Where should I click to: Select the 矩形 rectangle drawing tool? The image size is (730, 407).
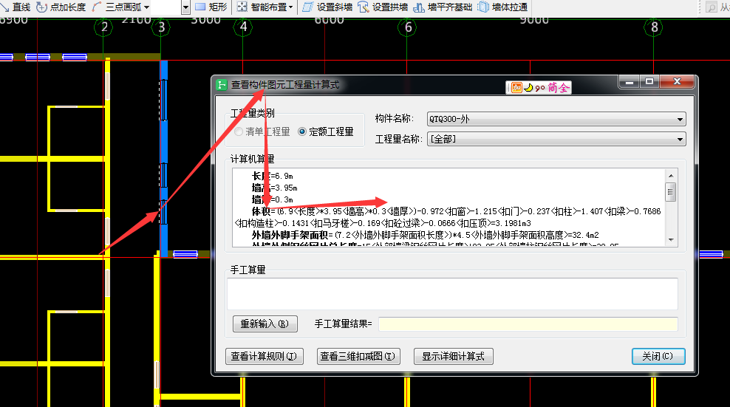211,7
